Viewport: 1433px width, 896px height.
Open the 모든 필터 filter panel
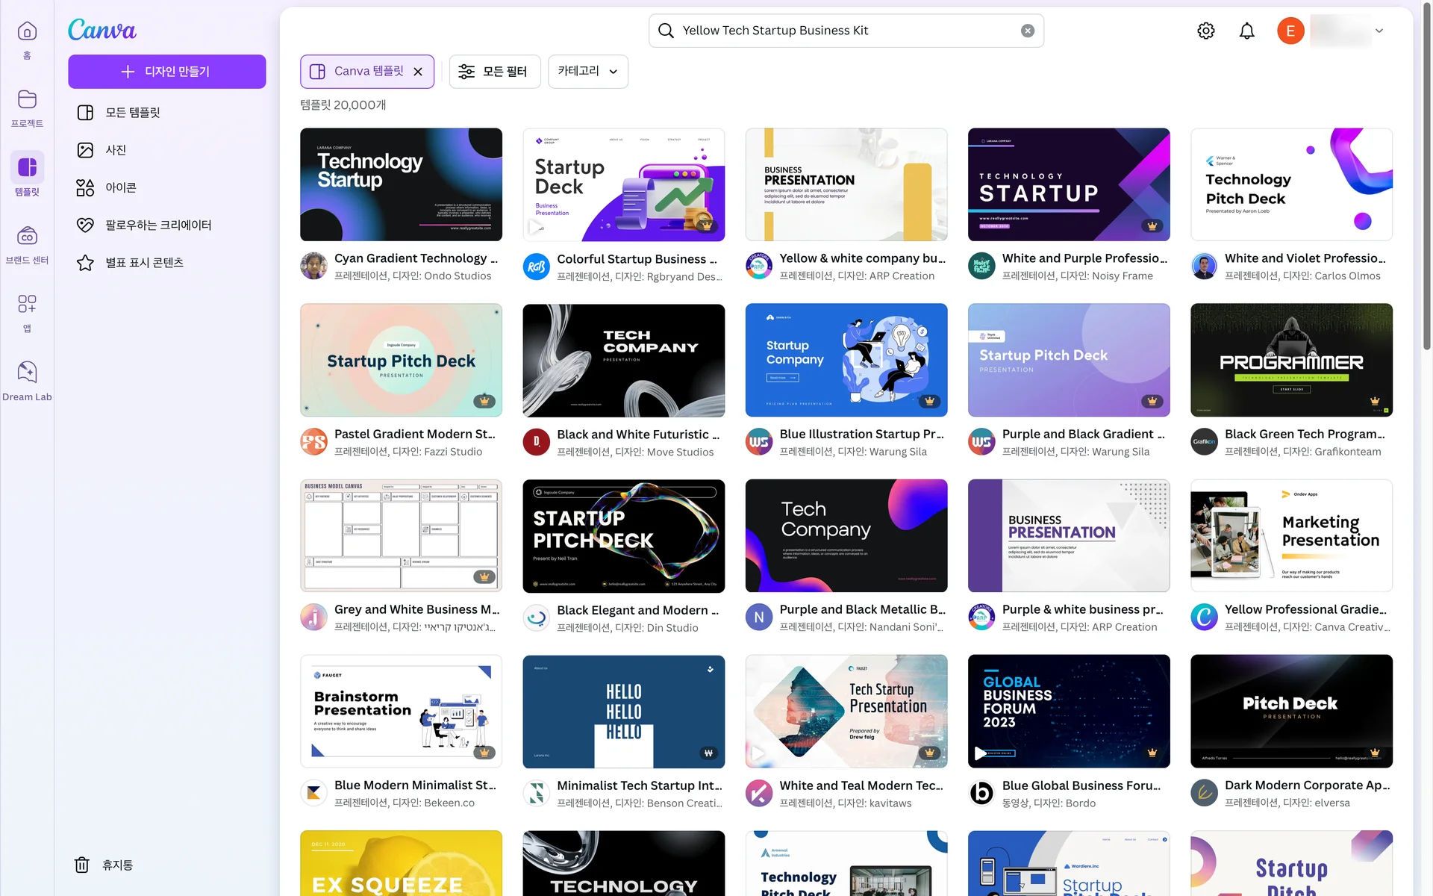click(494, 71)
